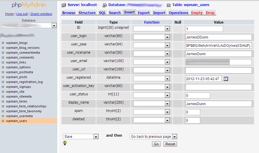The width and height of the screenshot is (259, 153).
Task: Click table icon next to wpmain_blog_versions
Action: 3,48
